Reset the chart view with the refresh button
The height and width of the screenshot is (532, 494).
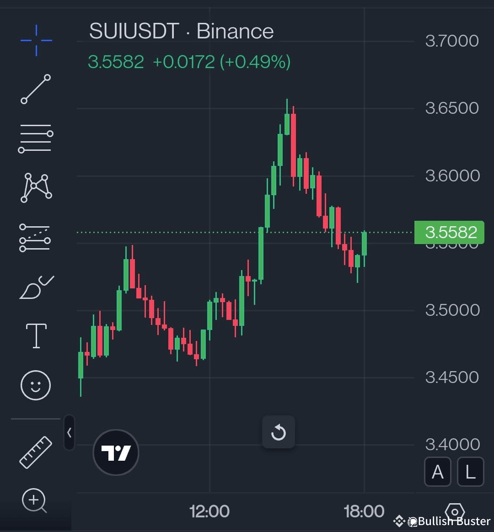[x=279, y=432]
